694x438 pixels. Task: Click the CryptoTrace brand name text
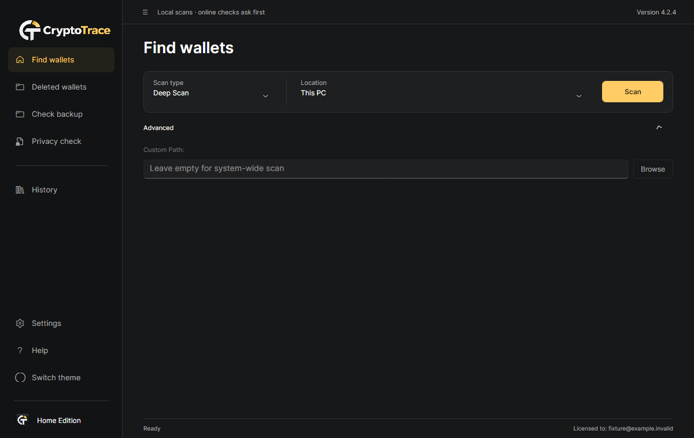(x=77, y=31)
